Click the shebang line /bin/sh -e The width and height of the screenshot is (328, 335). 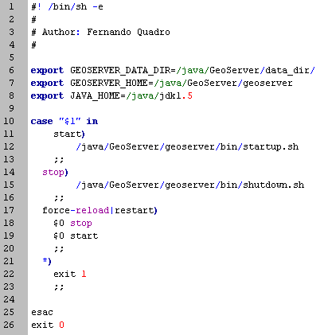[67, 6]
